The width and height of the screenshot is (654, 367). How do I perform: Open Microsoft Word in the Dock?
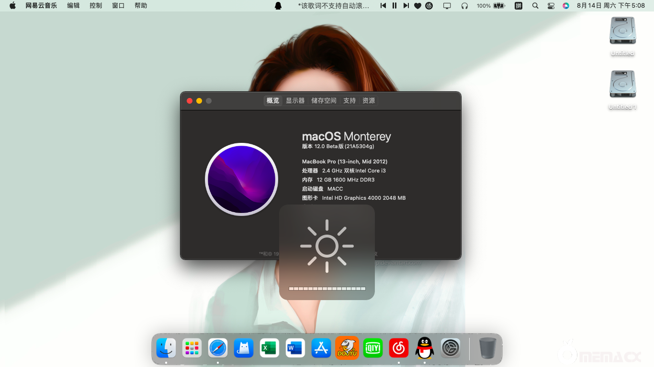tap(295, 348)
